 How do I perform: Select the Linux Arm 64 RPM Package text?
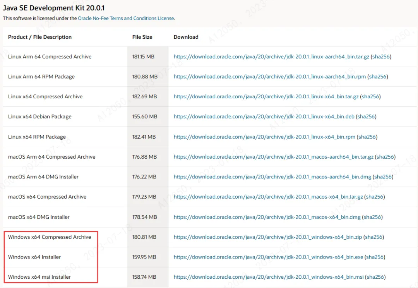tap(41, 77)
